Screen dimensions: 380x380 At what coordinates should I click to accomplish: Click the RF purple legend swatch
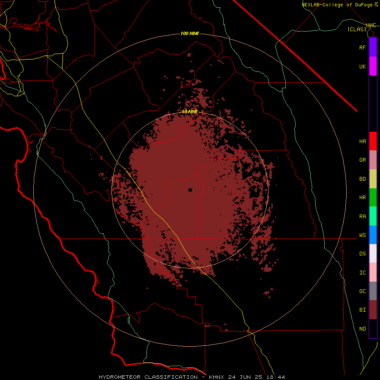pyautogui.click(x=373, y=47)
